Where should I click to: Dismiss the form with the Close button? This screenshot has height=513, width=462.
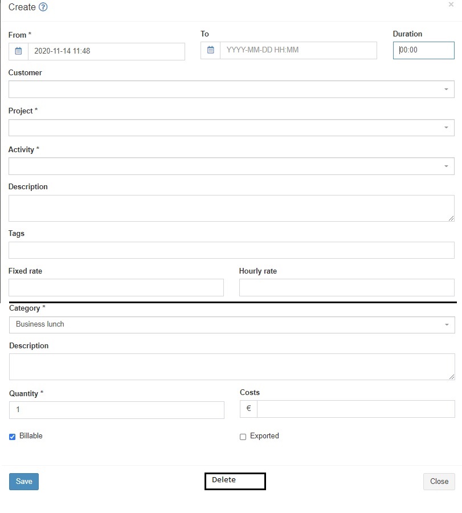tap(438, 481)
